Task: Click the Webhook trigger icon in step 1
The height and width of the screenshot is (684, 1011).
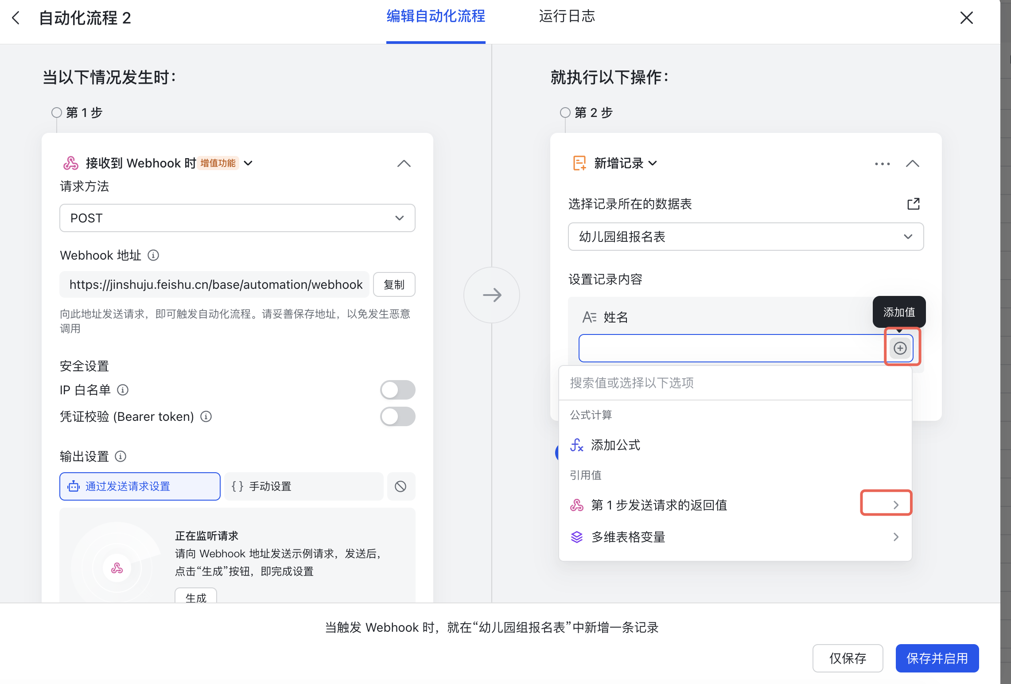Action: [x=71, y=163]
